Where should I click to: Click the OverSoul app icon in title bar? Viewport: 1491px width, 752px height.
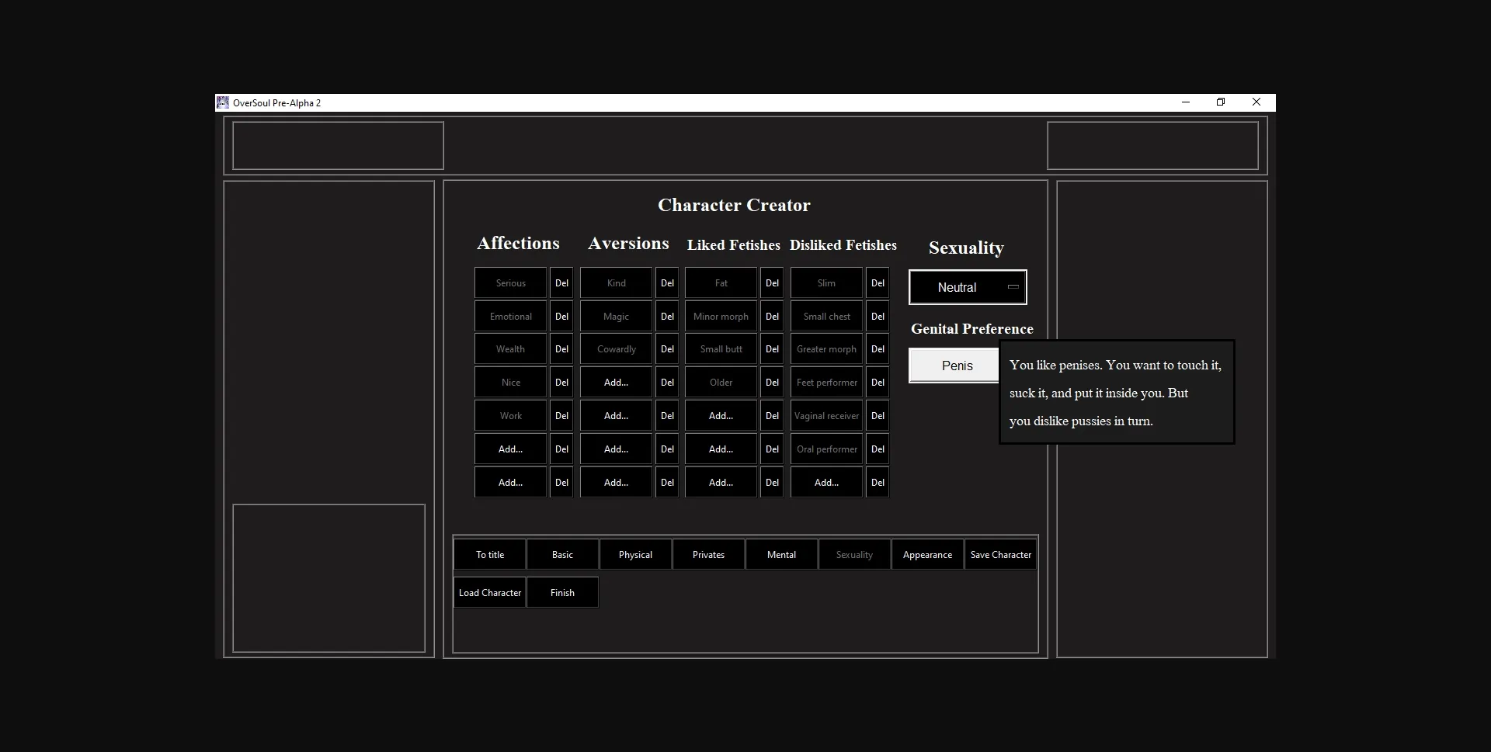[223, 102]
